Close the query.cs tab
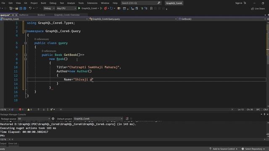 pyautogui.click(x=16, y=15)
